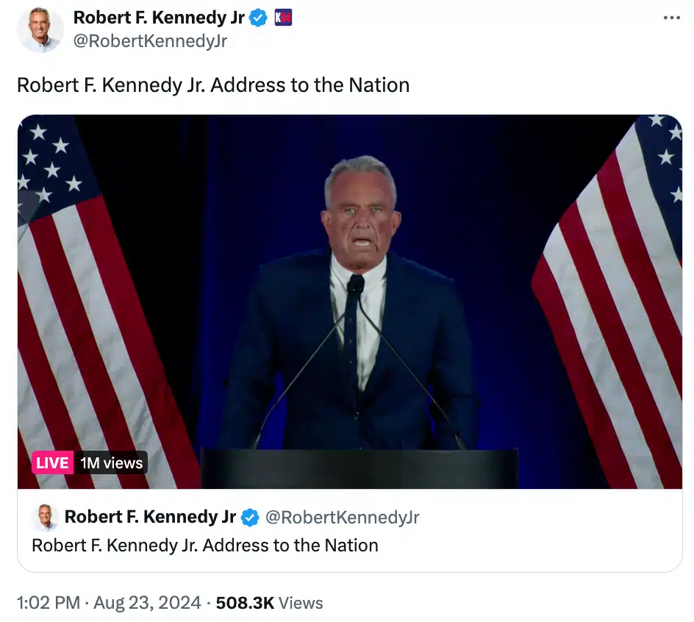This screenshot has width=694, height=622.
Task: Click the 508.3K Views count
Action: [269, 603]
